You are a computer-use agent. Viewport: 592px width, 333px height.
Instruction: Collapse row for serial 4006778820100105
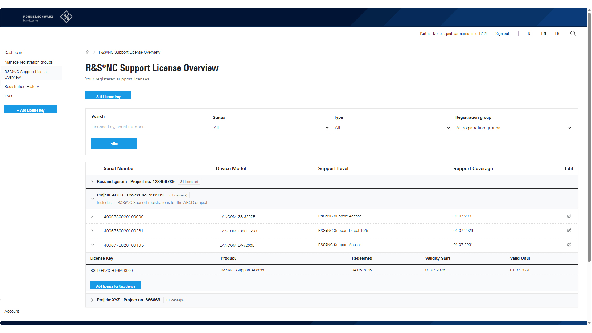pos(92,245)
